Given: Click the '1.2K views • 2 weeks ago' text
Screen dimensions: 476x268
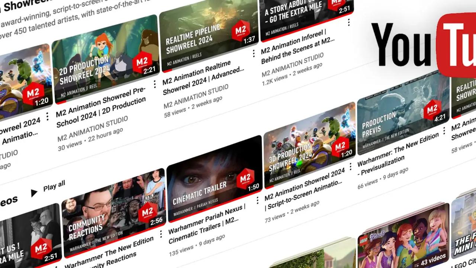Looking at the screenshot, I should tap(292, 74).
